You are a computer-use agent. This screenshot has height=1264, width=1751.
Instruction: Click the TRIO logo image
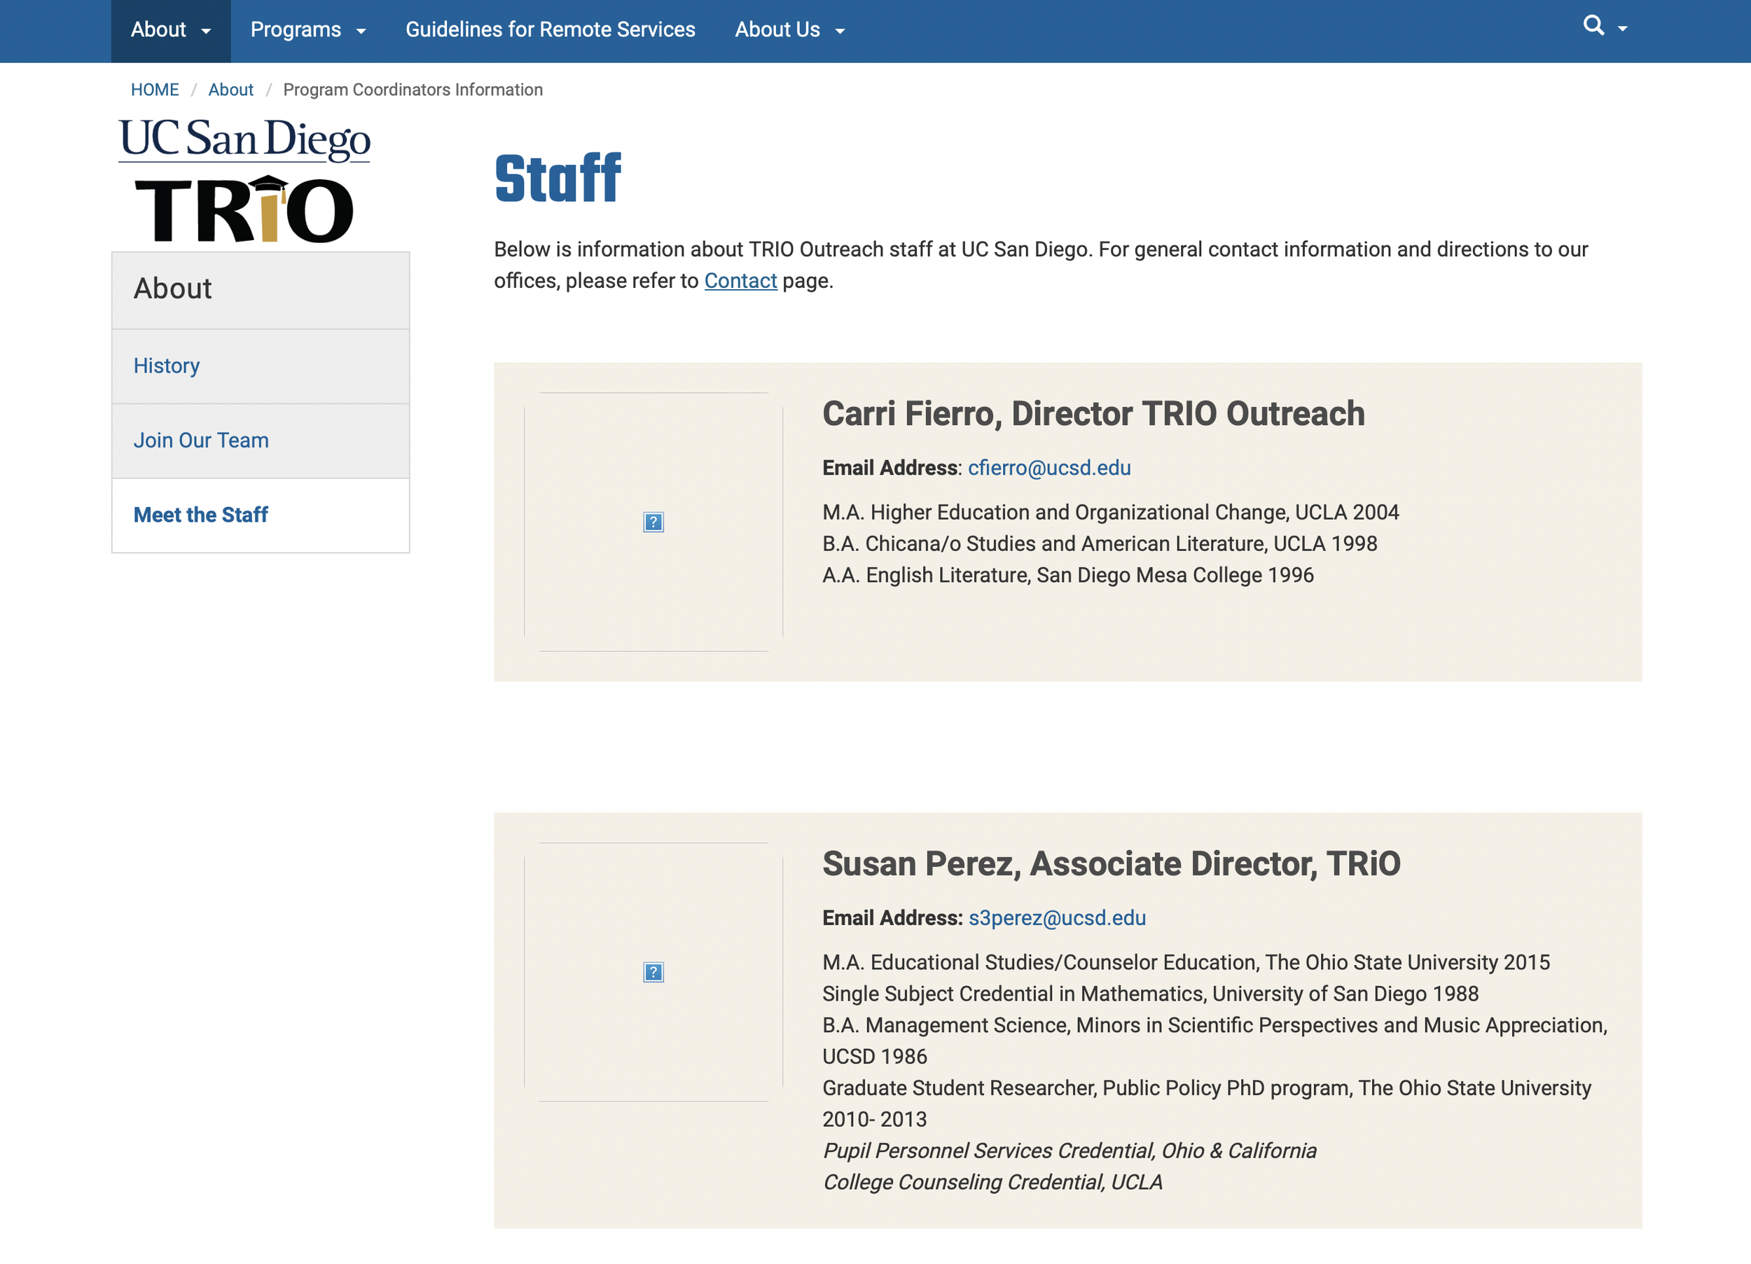[x=244, y=210]
